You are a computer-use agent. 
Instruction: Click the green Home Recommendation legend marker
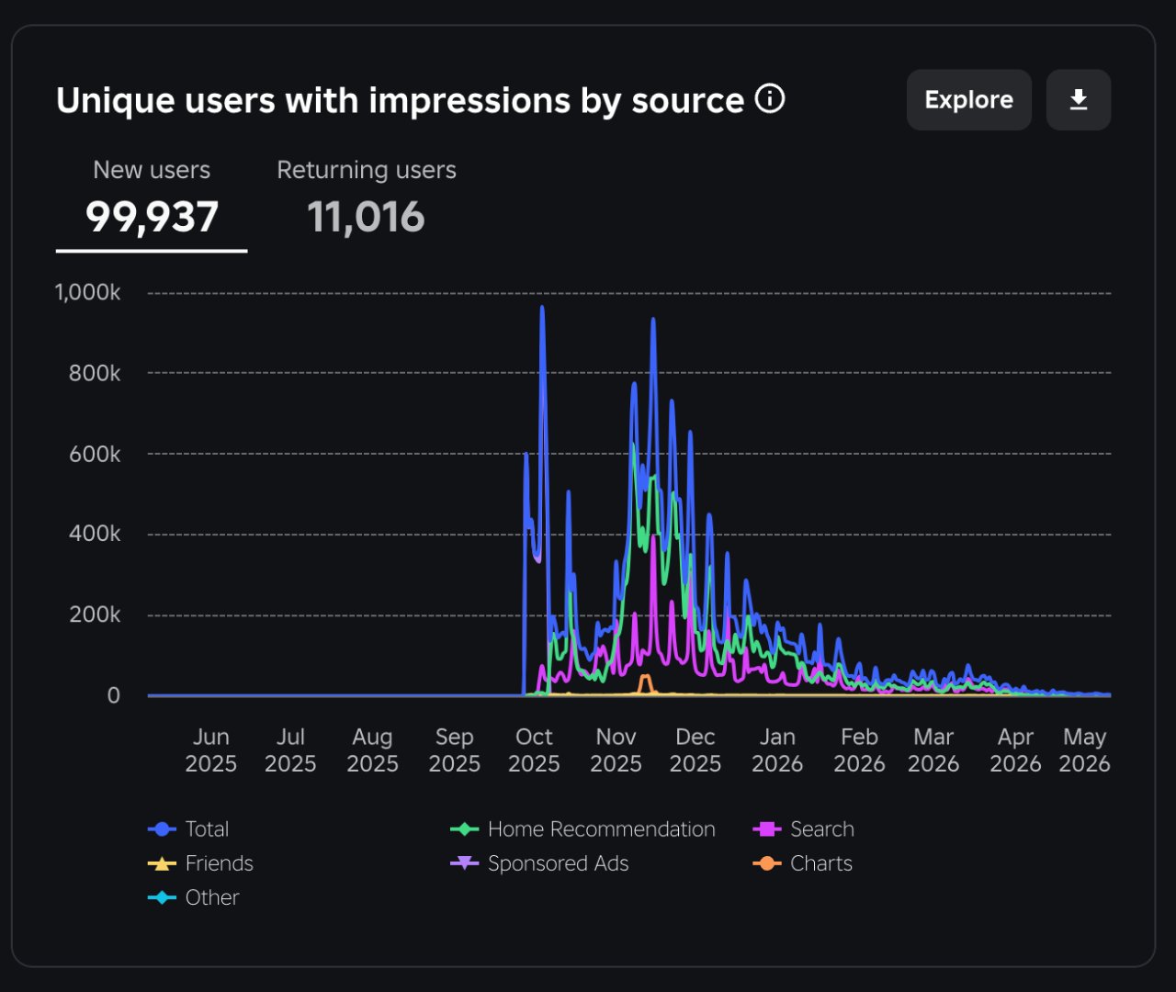pos(464,829)
